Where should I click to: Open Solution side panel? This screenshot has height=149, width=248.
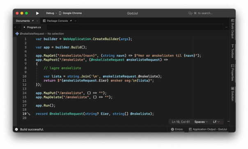click(x=232, y=94)
